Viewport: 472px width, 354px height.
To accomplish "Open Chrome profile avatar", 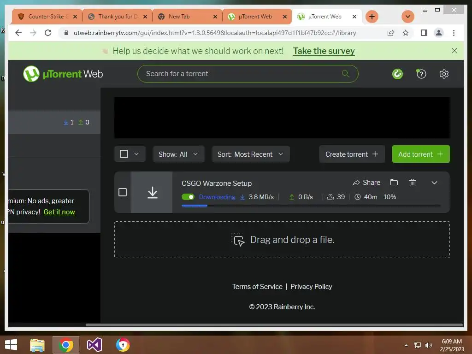I will (x=439, y=33).
